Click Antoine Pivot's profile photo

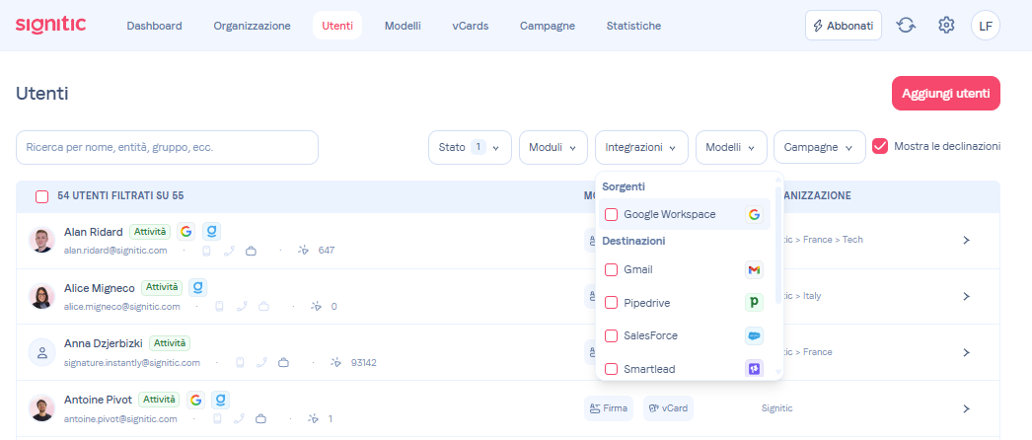point(41,408)
